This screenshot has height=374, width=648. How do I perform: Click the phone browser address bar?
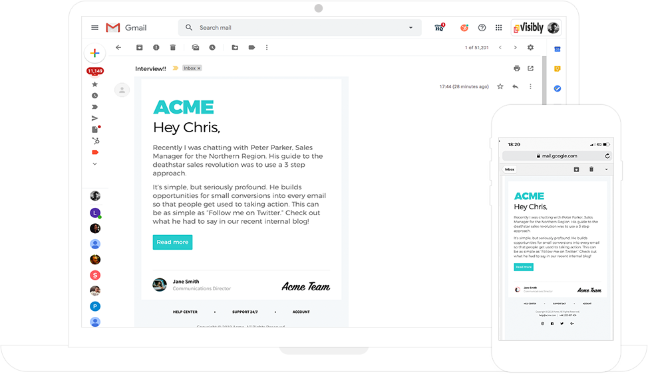[x=557, y=156]
